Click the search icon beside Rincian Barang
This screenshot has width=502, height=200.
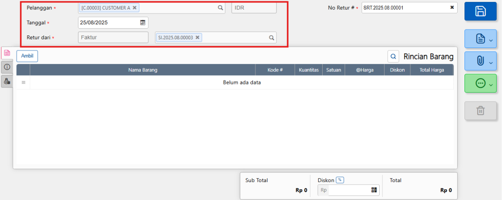tap(393, 57)
